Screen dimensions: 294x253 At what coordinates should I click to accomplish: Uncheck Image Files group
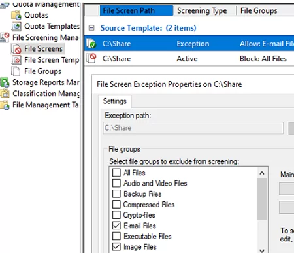click(x=116, y=247)
